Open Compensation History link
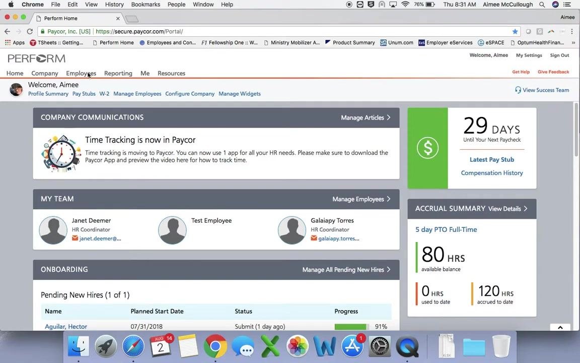580x363 pixels. pyautogui.click(x=491, y=173)
